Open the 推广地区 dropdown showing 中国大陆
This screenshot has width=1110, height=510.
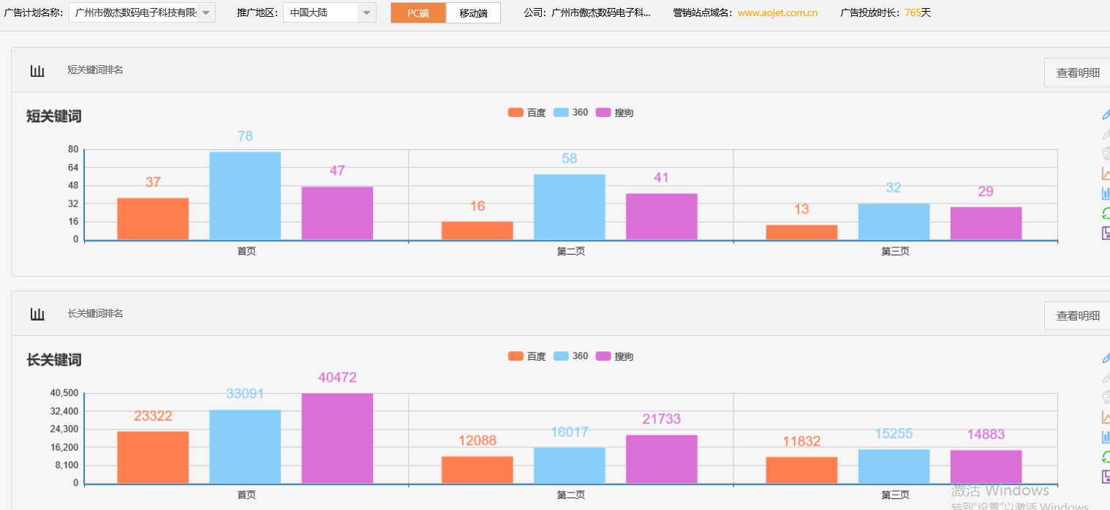pyautogui.click(x=367, y=12)
